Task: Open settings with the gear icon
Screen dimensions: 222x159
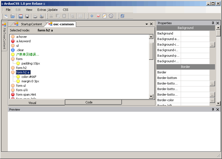Action: (x=111, y=16)
